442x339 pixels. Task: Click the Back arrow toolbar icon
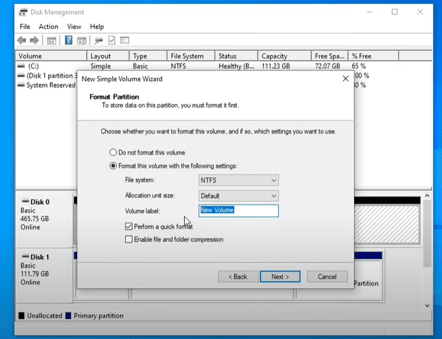click(x=22, y=40)
